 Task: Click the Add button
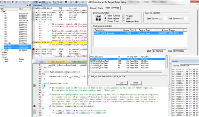pyautogui.click(x=122, y=83)
